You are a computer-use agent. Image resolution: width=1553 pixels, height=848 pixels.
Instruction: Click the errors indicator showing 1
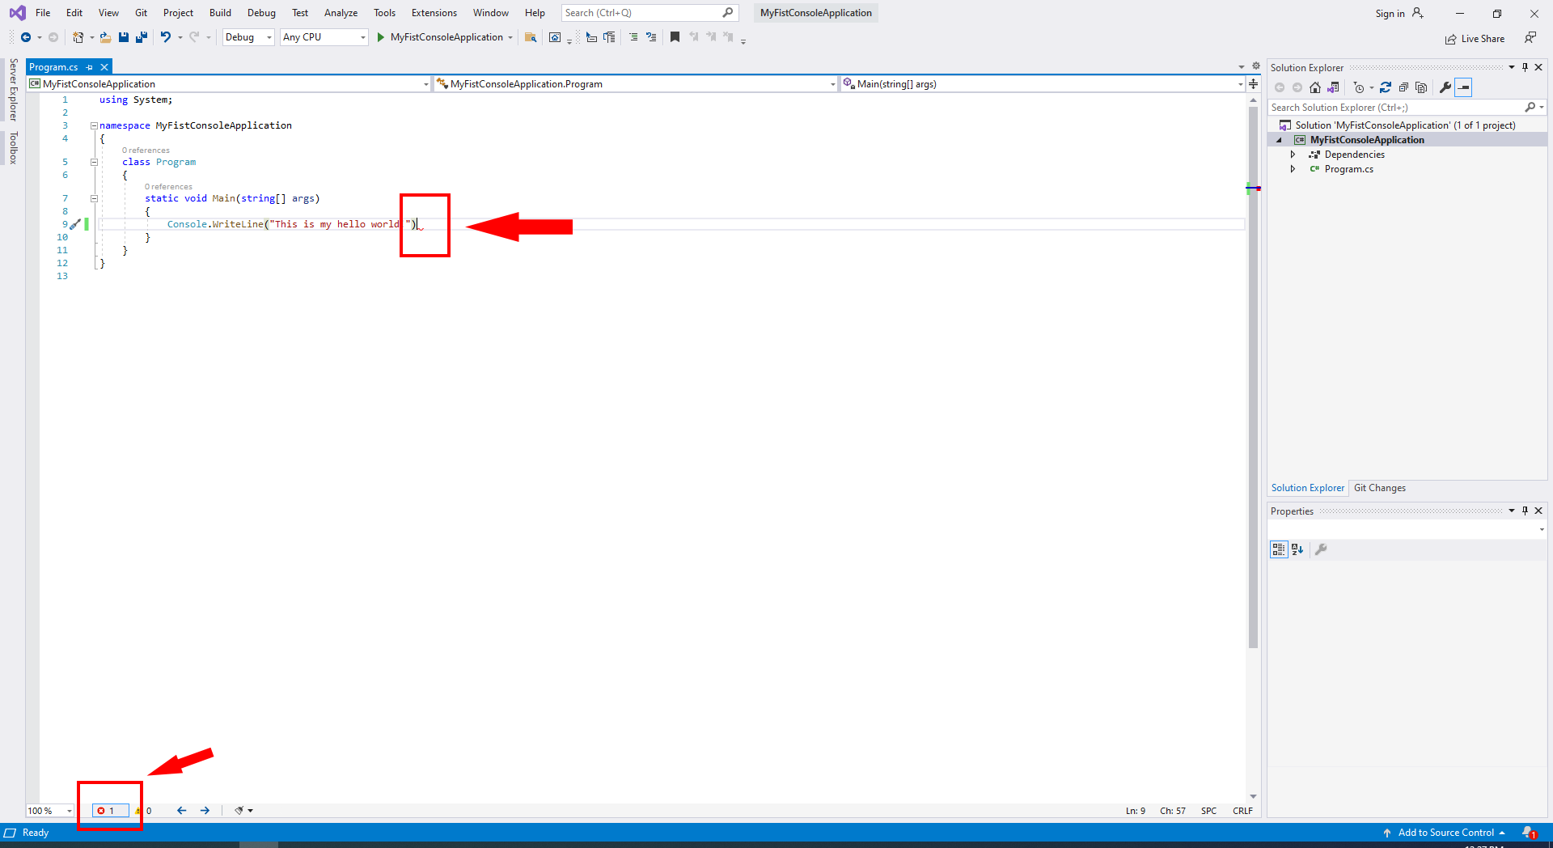(x=110, y=811)
